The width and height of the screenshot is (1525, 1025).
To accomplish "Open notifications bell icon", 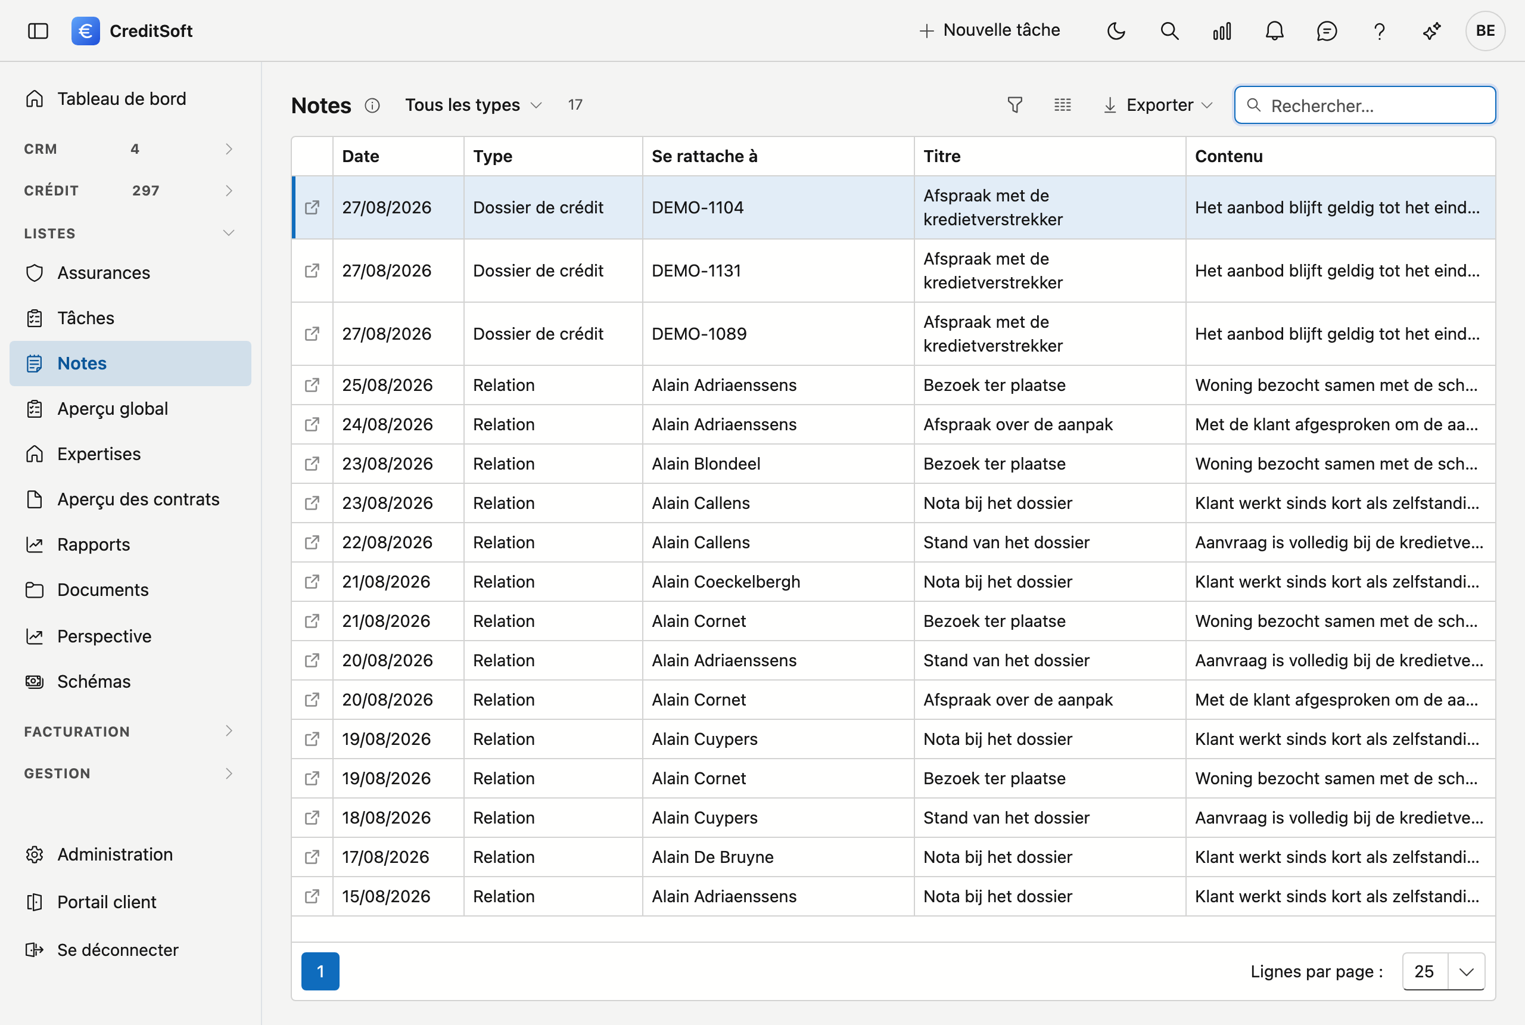I will [x=1274, y=31].
